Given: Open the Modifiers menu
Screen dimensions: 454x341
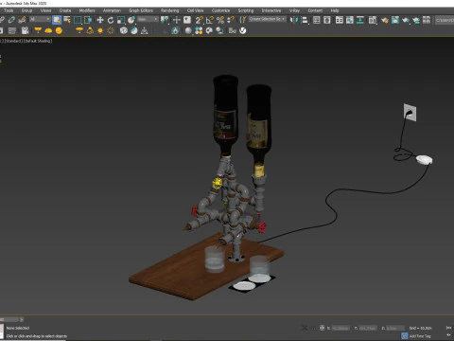Looking at the screenshot, I should [x=87, y=10].
